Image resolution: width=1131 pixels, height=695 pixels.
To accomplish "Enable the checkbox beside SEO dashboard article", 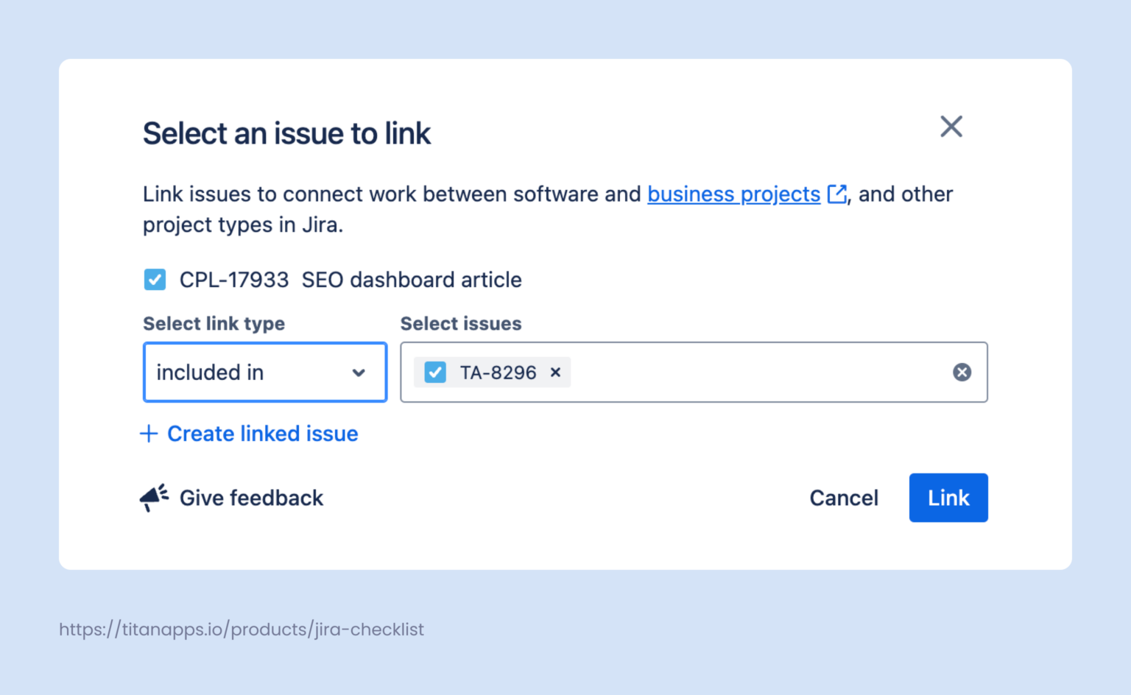I will pyautogui.click(x=155, y=280).
